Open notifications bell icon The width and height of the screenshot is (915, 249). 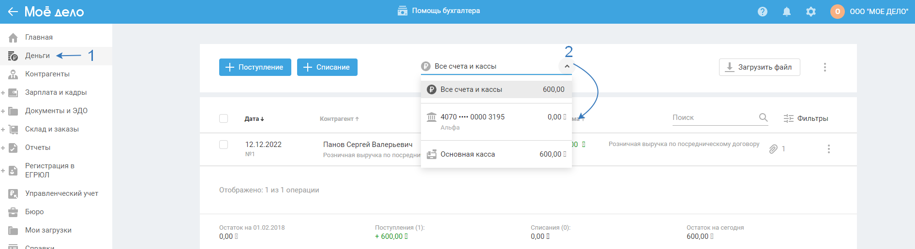(x=787, y=12)
